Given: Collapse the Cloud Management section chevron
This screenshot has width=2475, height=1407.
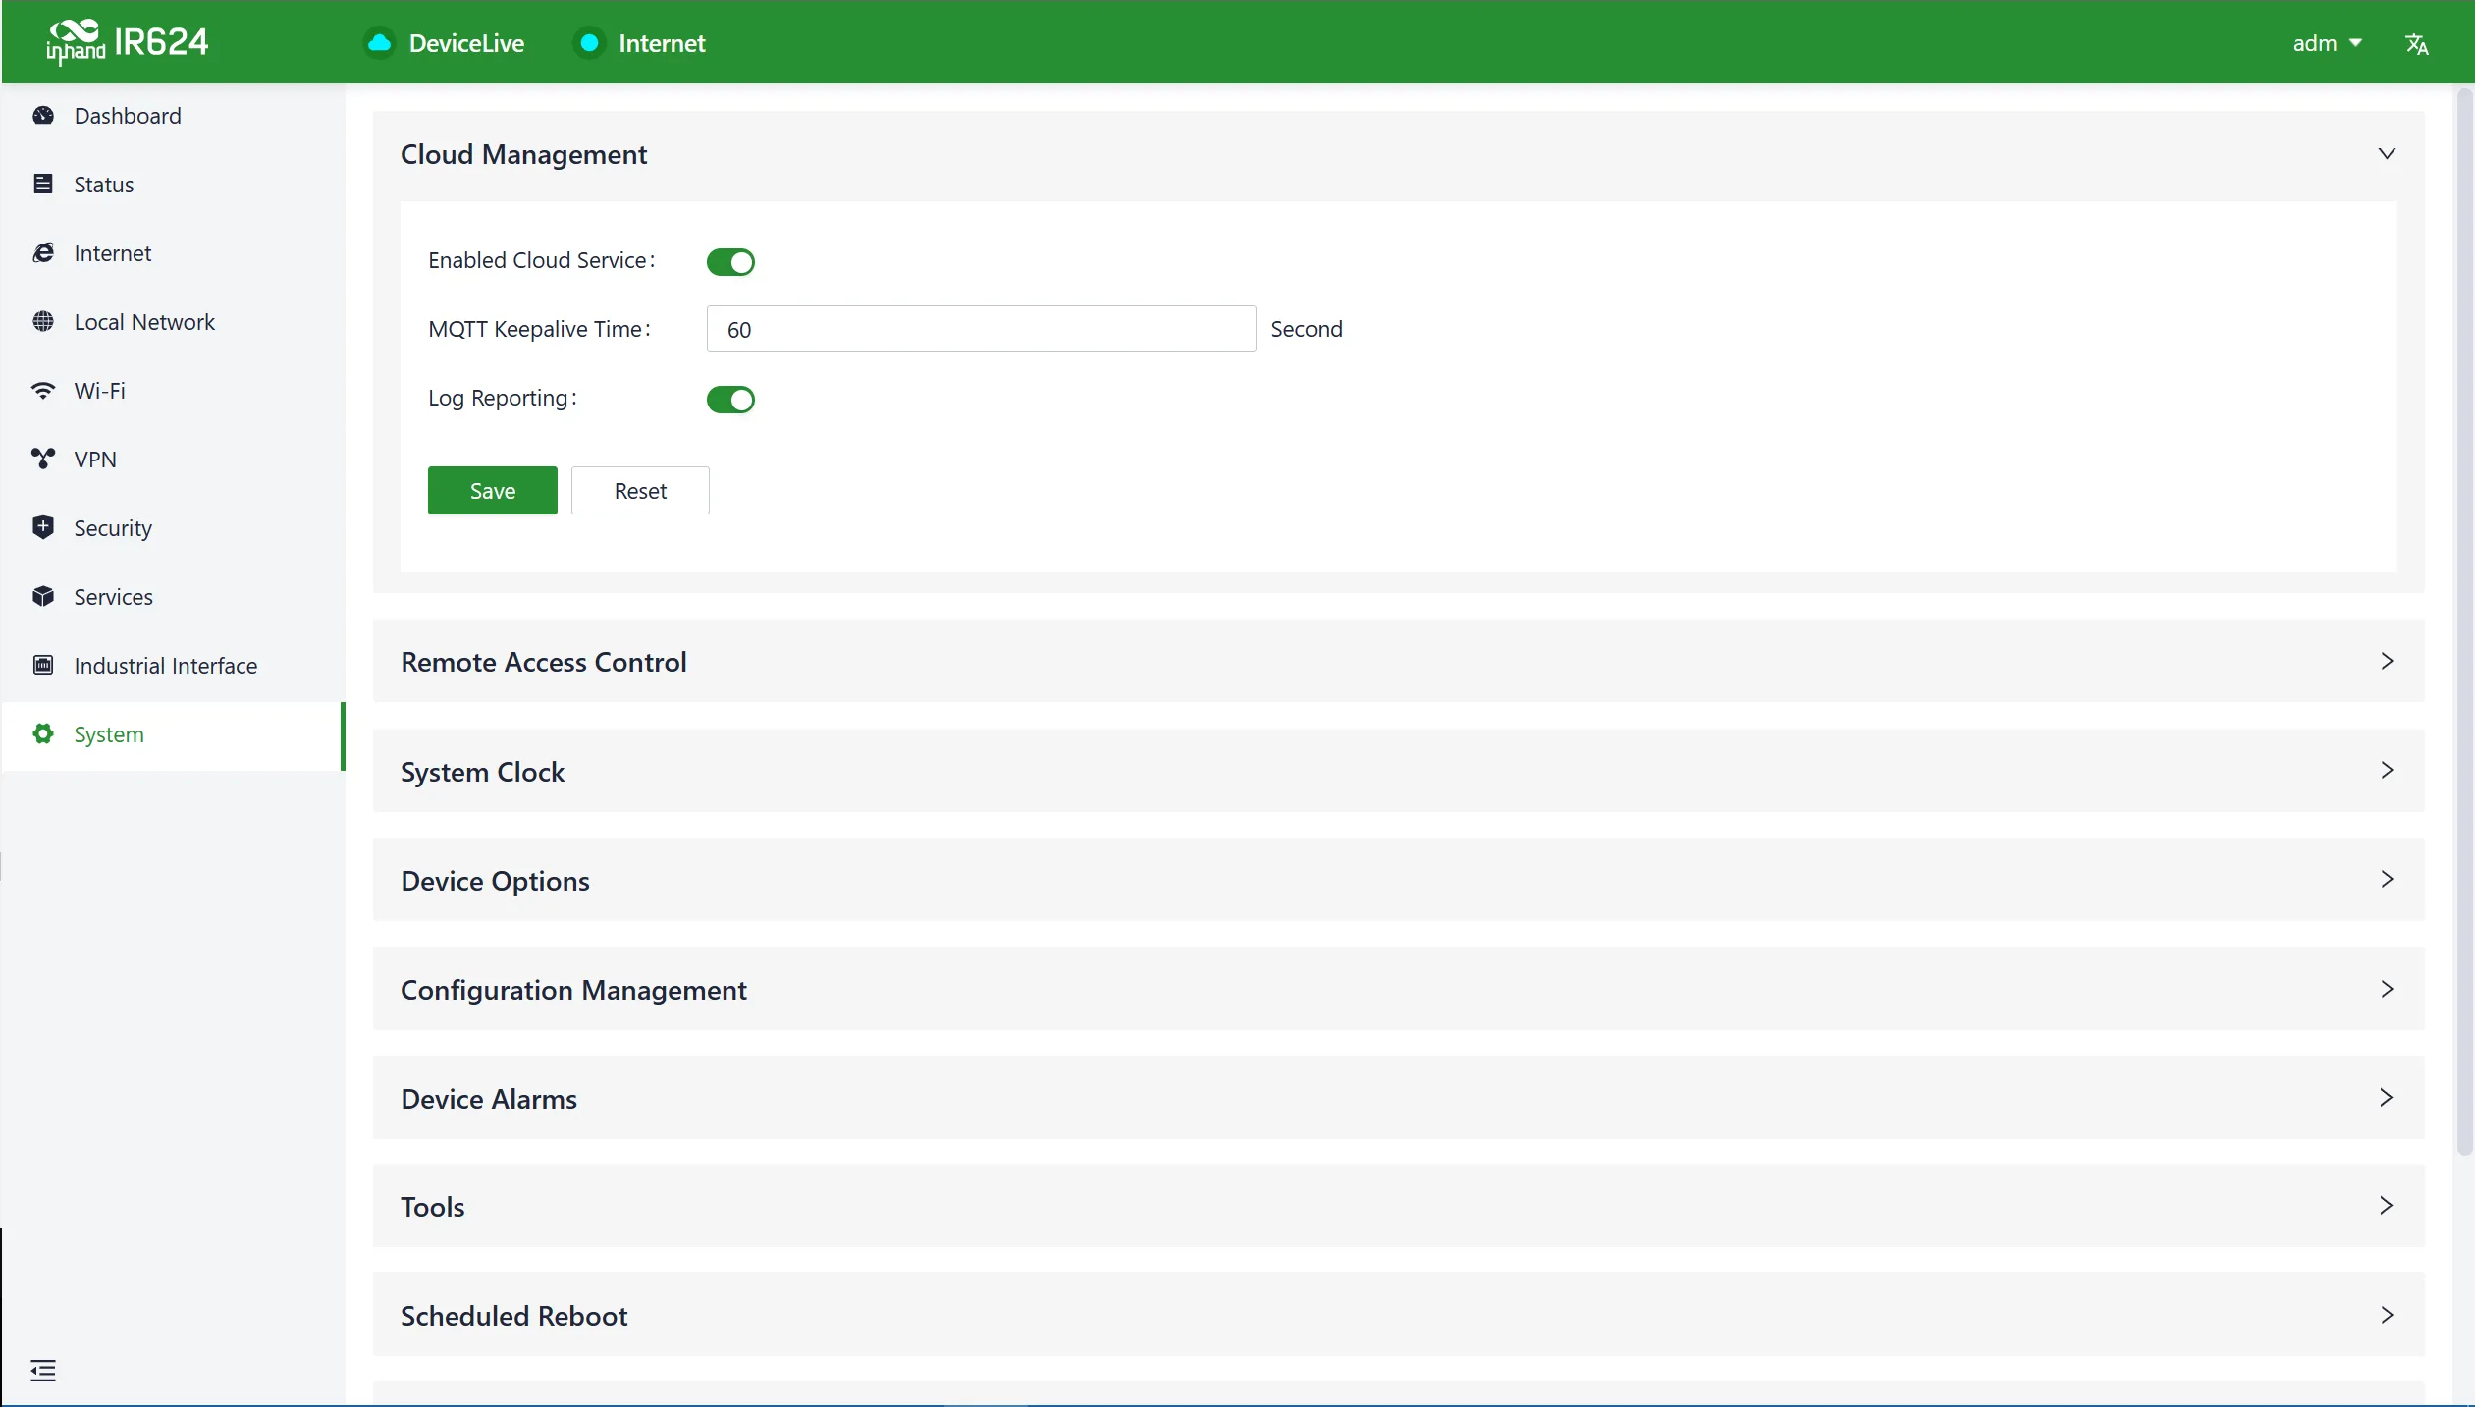Looking at the screenshot, I should [x=2387, y=154].
